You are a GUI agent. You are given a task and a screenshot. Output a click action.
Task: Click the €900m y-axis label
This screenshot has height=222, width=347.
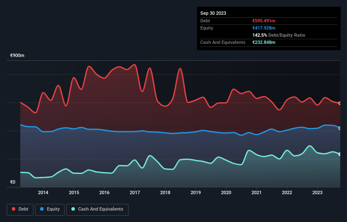[x=17, y=55]
